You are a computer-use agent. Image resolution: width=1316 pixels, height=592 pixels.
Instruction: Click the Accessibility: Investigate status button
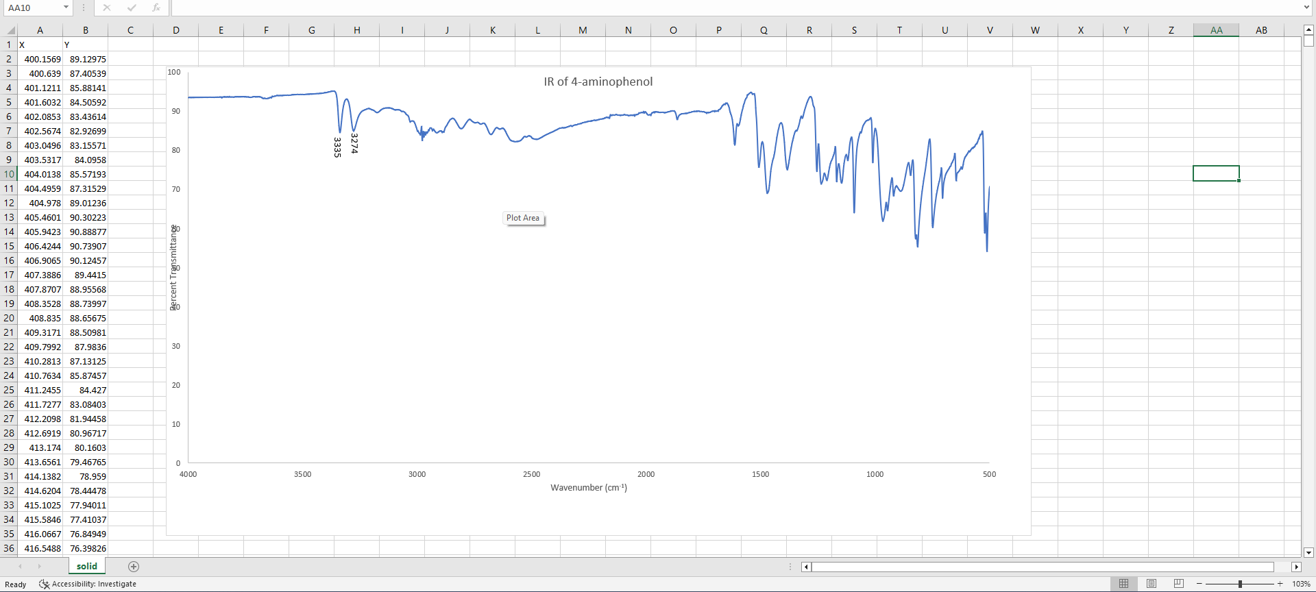(x=88, y=584)
